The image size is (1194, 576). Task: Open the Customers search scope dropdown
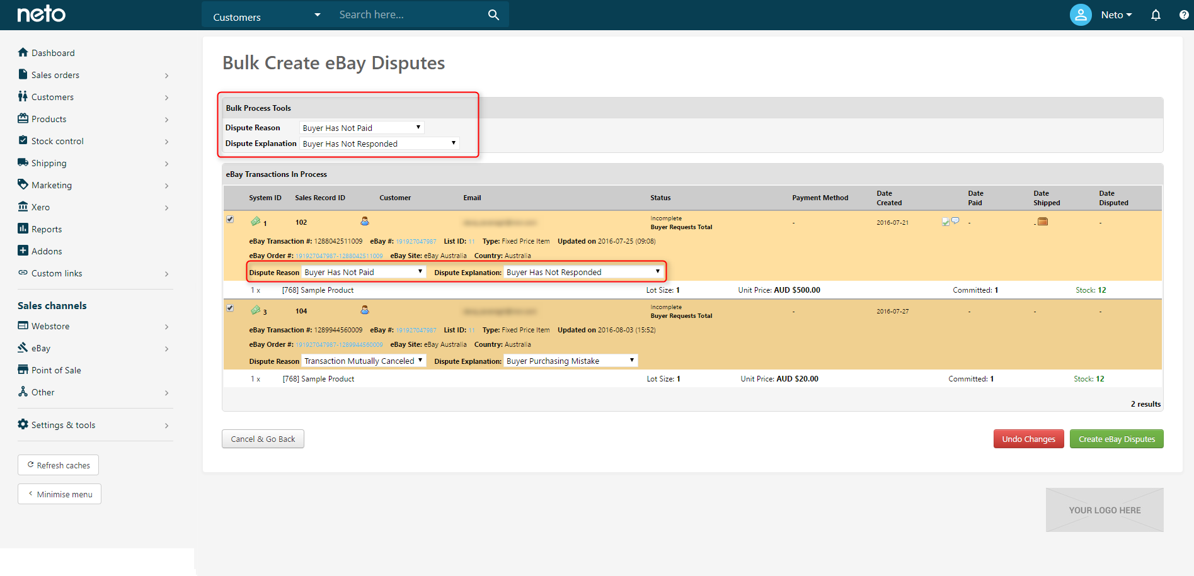[267, 15]
